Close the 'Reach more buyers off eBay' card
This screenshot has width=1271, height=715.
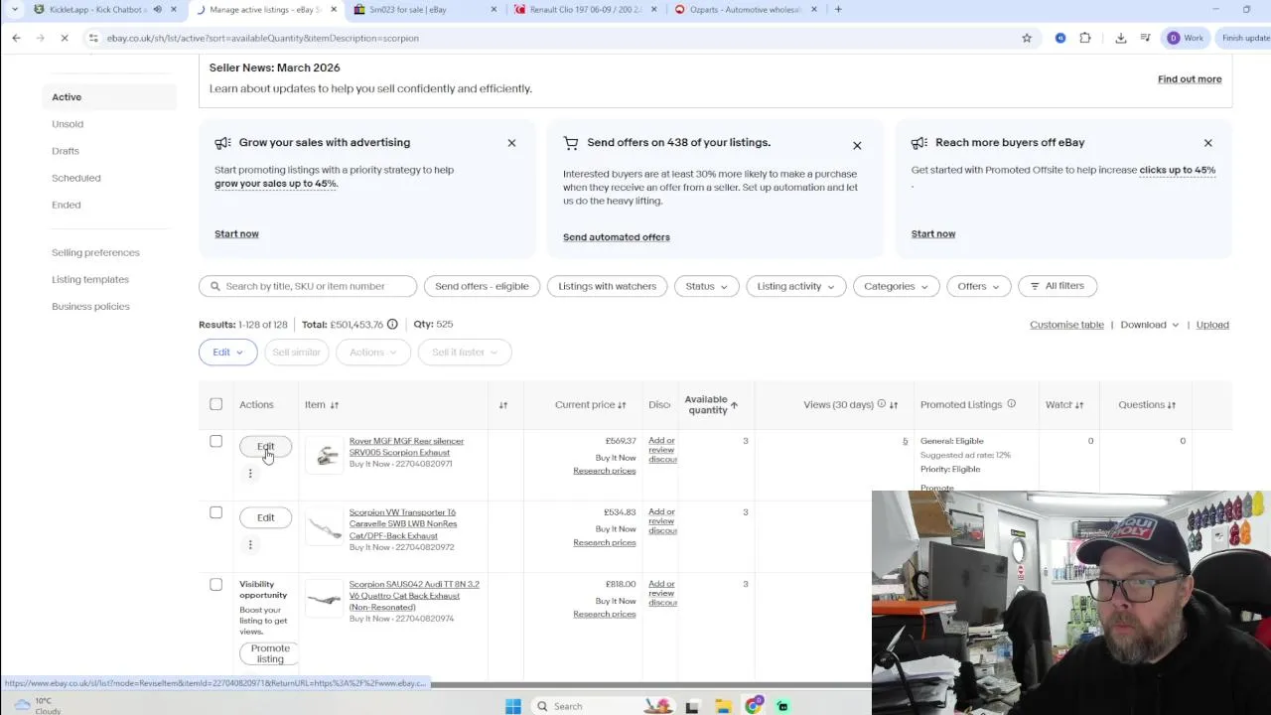tap(1207, 143)
